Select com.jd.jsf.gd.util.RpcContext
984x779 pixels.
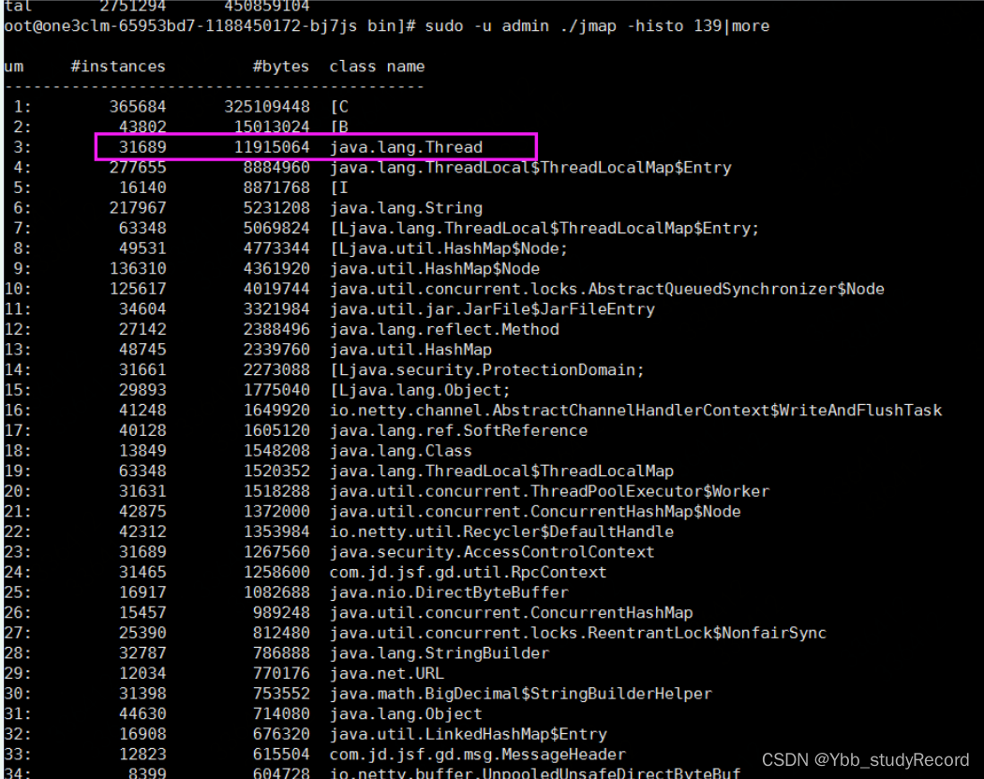click(469, 573)
